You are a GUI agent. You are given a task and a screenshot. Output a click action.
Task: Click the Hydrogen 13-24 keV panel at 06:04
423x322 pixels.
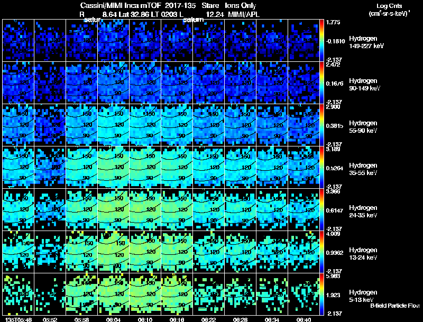113,252
